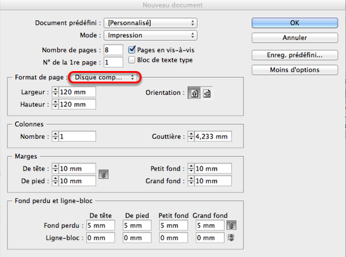346x257 pixels.
Task: Click Moins d'options button
Action: pos(295,70)
